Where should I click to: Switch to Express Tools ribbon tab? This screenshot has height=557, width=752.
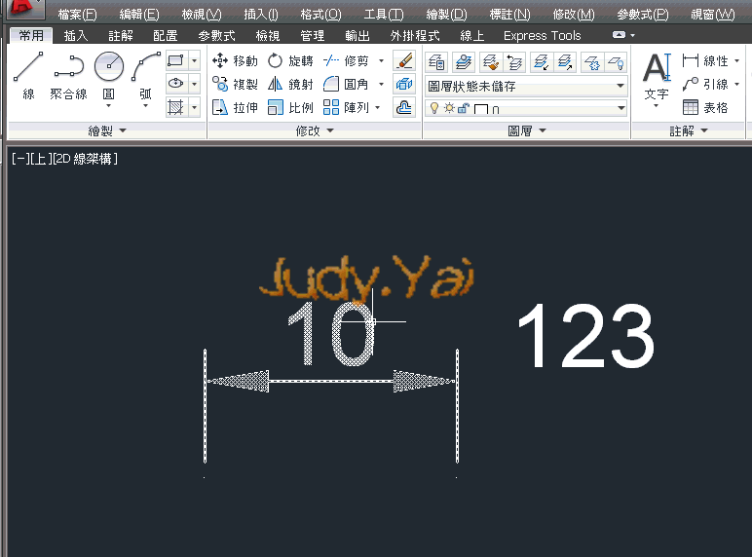(542, 35)
